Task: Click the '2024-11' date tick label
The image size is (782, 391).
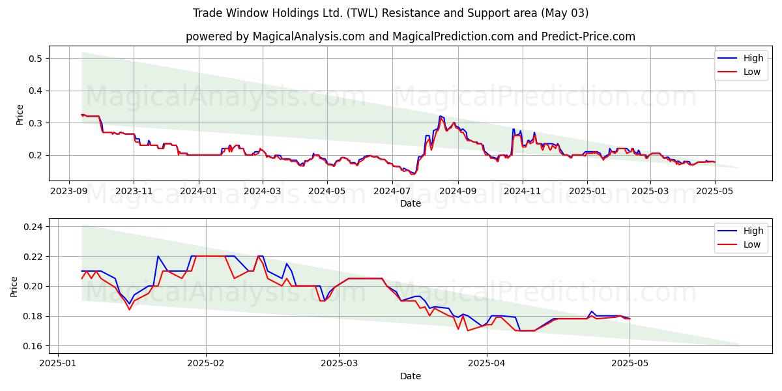Action: (522, 192)
